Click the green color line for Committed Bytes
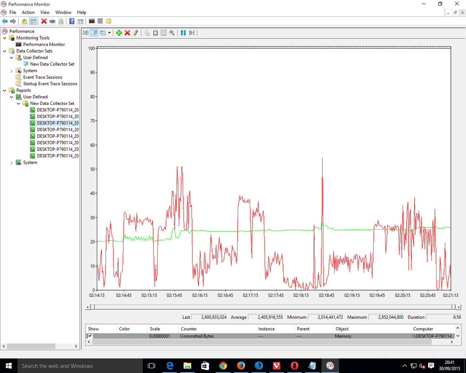The height and width of the screenshot is (373, 466). [132, 336]
